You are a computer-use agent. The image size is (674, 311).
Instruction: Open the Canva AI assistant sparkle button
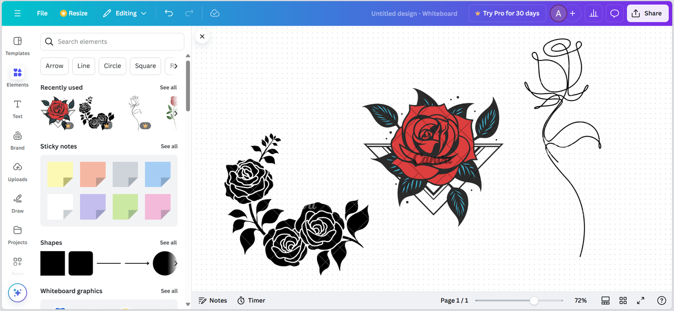pos(17,293)
